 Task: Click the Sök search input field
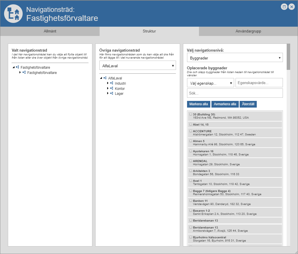click(x=235, y=93)
